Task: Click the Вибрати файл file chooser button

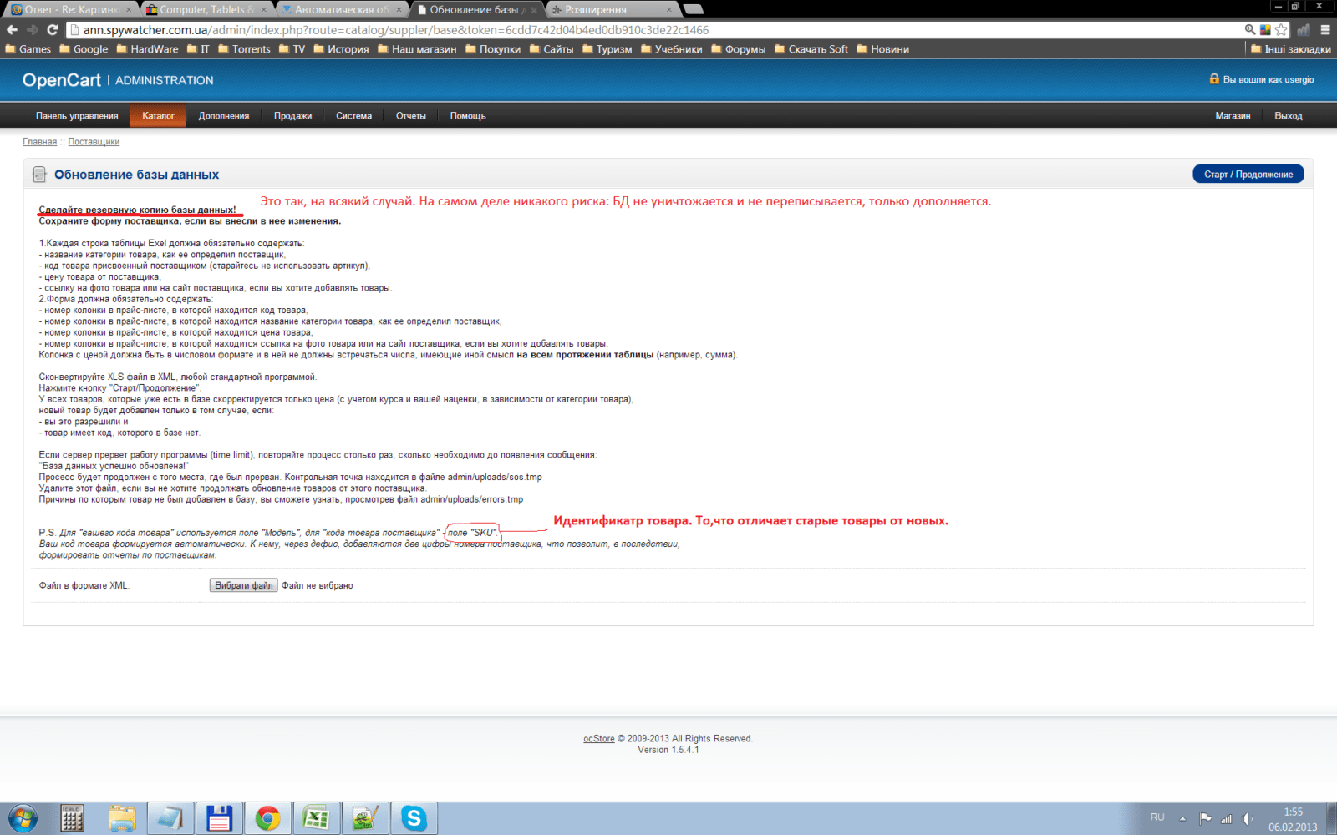Action: click(x=243, y=585)
